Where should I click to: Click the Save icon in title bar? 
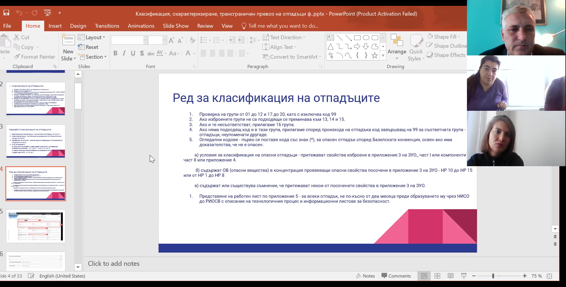(6, 13)
